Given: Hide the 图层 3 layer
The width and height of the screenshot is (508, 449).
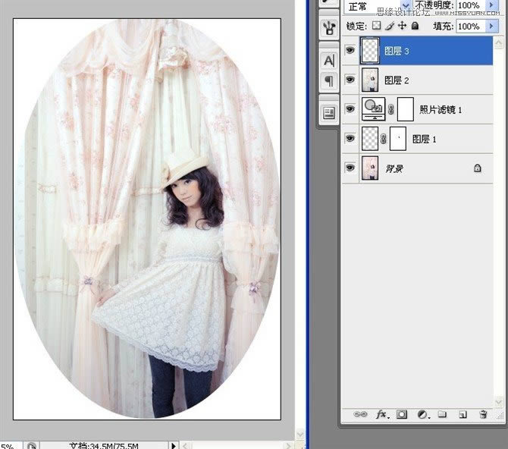Looking at the screenshot, I should point(350,52).
